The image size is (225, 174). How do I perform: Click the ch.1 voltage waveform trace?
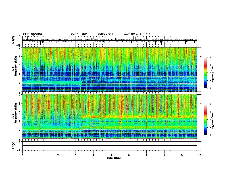point(109,40)
